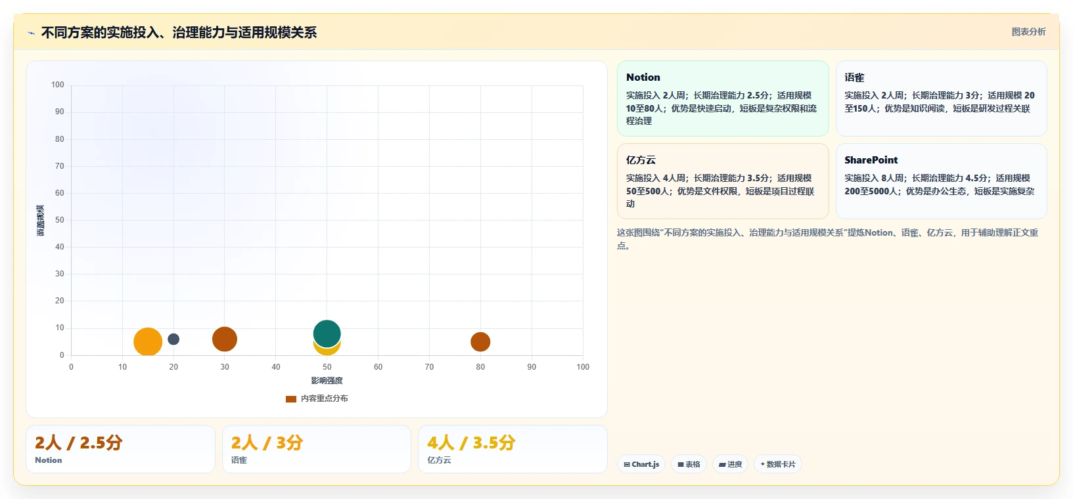Click the 2人 / 3分 语雀 stat card

click(x=317, y=449)
